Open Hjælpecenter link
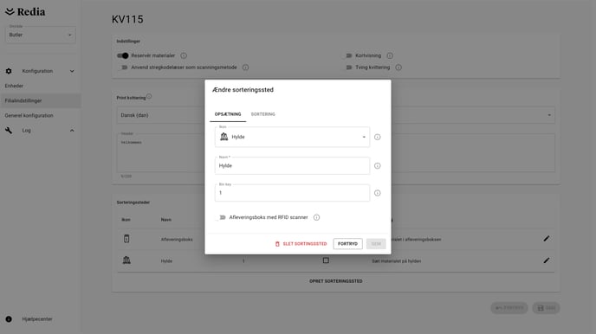 [37, 319]
